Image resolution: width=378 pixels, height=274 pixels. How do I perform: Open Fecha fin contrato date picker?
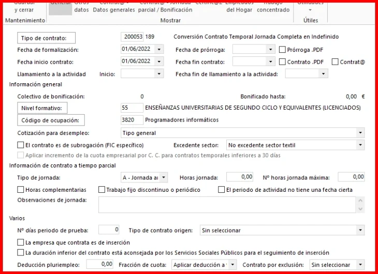[270, 62]
